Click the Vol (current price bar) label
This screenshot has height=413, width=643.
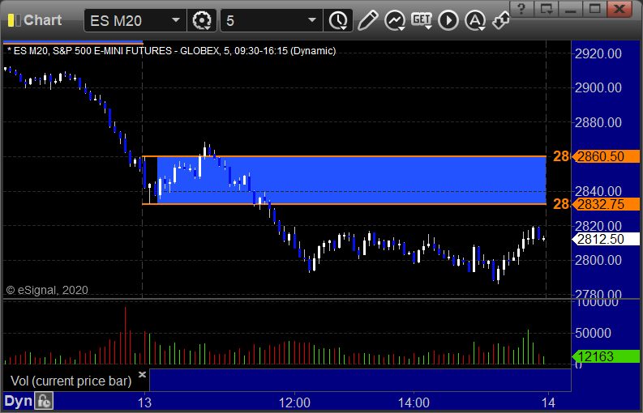[71, 381]
